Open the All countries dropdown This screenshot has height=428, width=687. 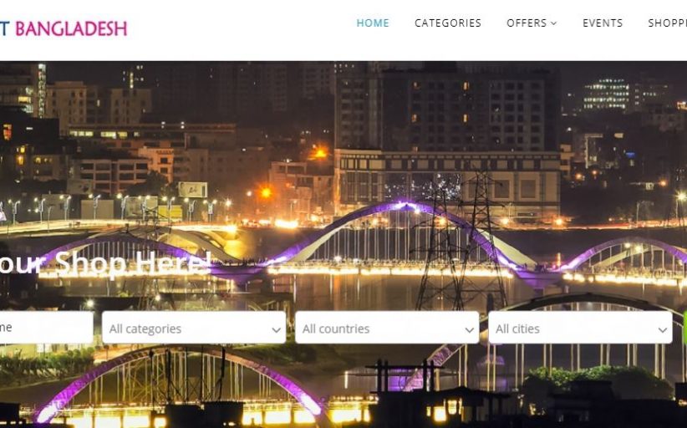coord(387,327)
